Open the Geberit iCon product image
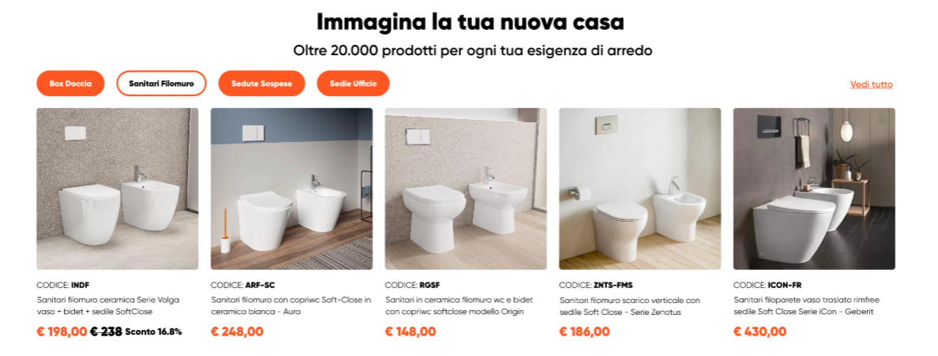 [814, 189]
